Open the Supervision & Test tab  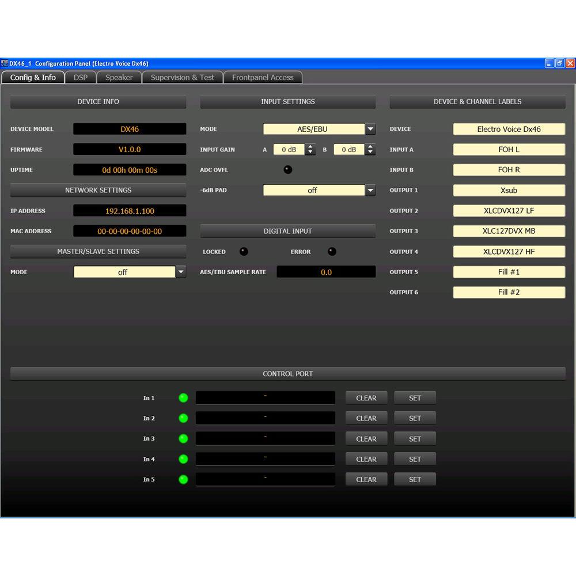tap(182, 77)
